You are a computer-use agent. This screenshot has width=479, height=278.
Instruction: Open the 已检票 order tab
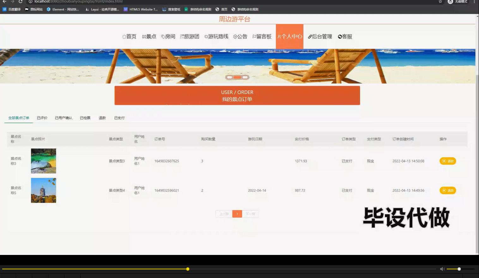tap(85, 118)
